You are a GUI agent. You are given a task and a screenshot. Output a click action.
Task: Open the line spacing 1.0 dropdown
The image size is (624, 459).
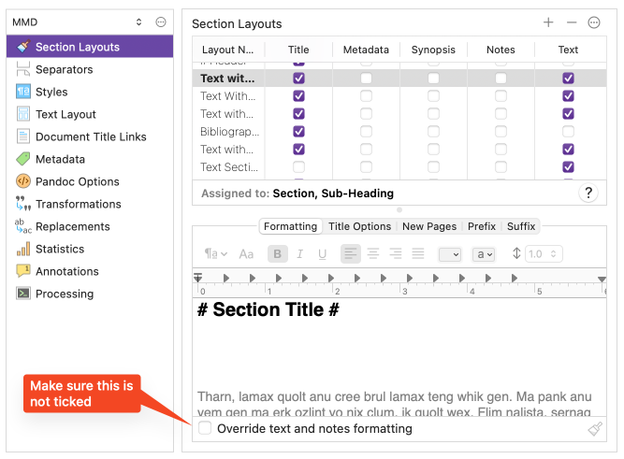pyautogui.click(x=543, y=253)
